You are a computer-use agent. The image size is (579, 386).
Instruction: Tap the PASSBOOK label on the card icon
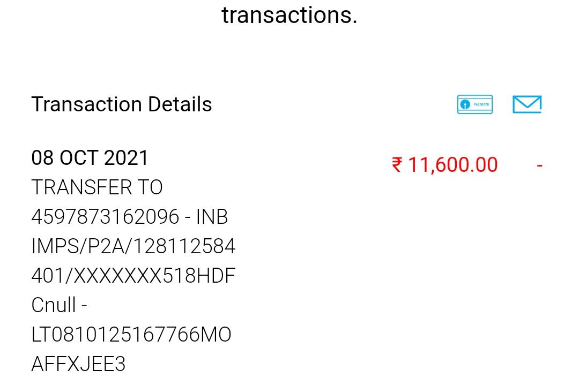[x=481, y=104]
